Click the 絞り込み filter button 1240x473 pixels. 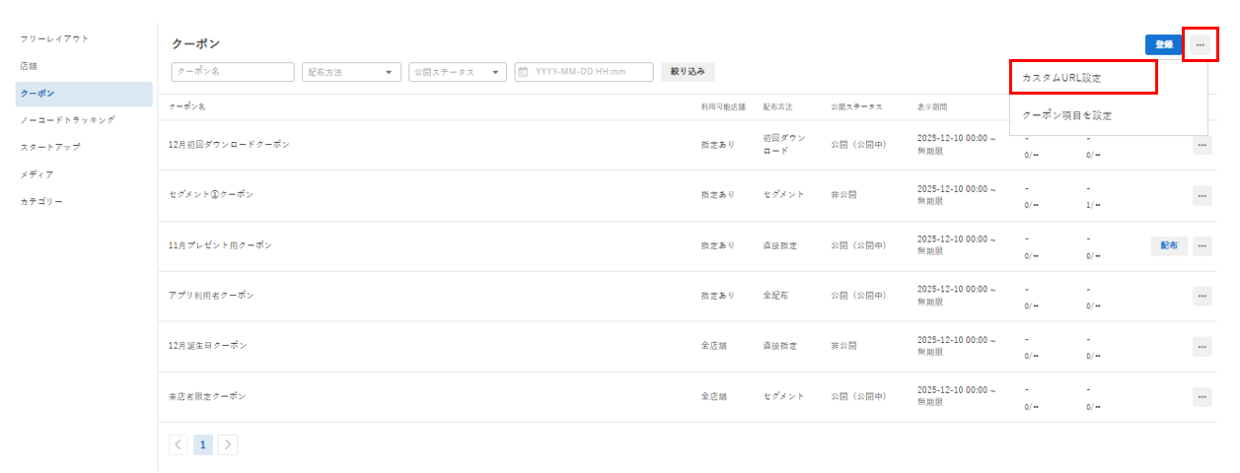(689, 72)
